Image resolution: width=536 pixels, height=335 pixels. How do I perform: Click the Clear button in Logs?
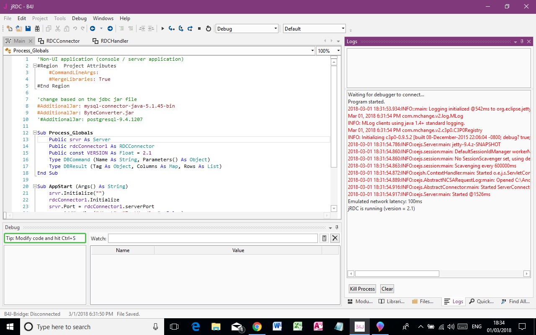(387, 289)
